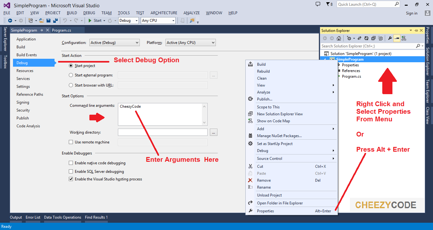Click View Class Diagram icon

click(x=404, y=38)
